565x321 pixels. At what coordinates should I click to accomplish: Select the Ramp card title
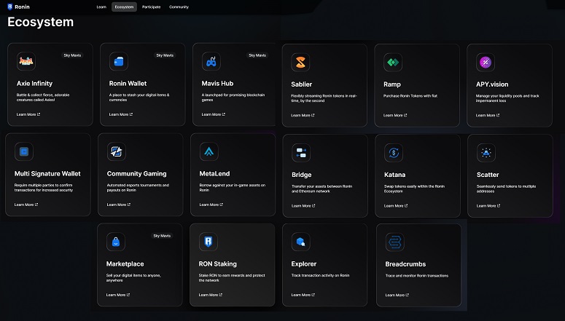point(392,84)
